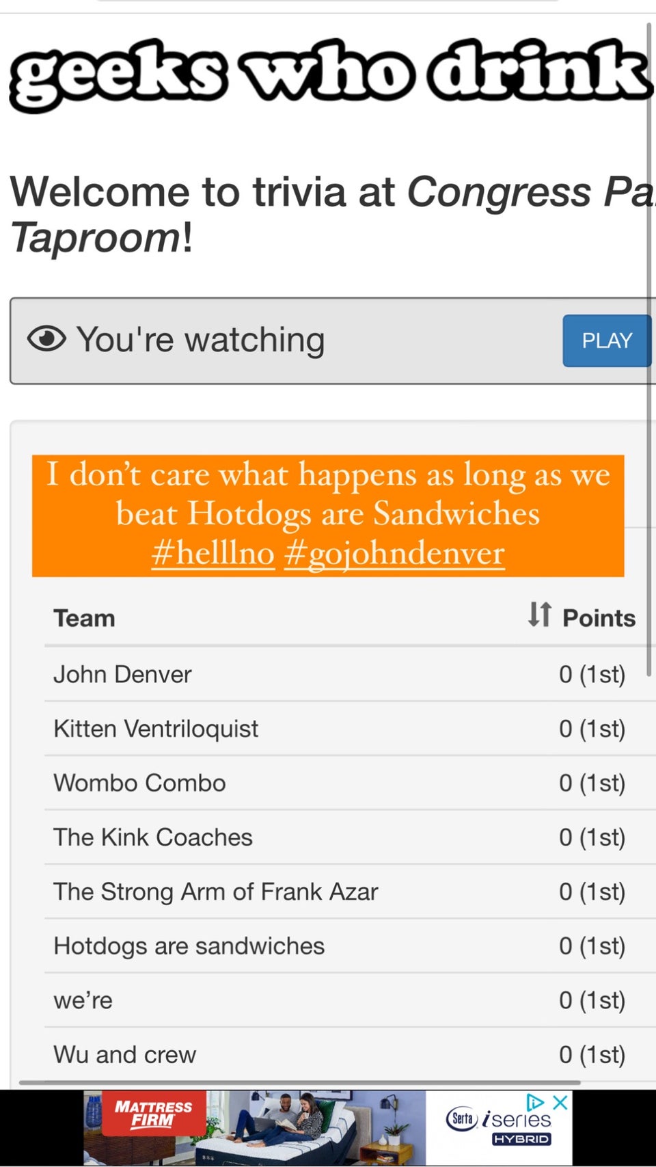Sort teams using the Points sort arrows icon
656x1167 pixels.
point(539,614)
